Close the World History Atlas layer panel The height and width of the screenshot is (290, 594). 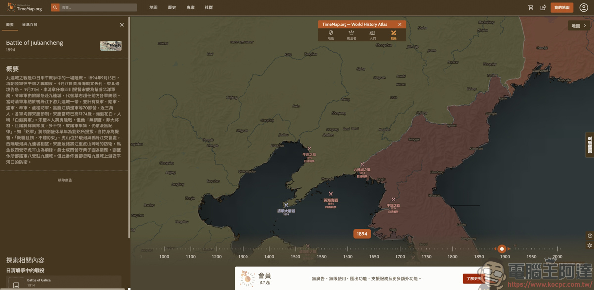pos(400,24)
